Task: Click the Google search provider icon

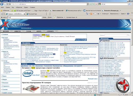Action: (x=99, y=4)
